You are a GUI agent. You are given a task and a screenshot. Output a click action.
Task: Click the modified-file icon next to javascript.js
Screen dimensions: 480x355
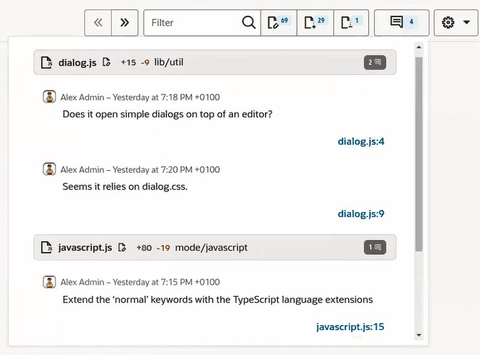click(x=122, y=247)
